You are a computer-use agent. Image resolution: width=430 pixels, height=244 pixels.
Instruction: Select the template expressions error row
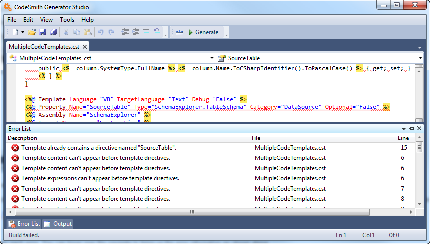[211, 178]
